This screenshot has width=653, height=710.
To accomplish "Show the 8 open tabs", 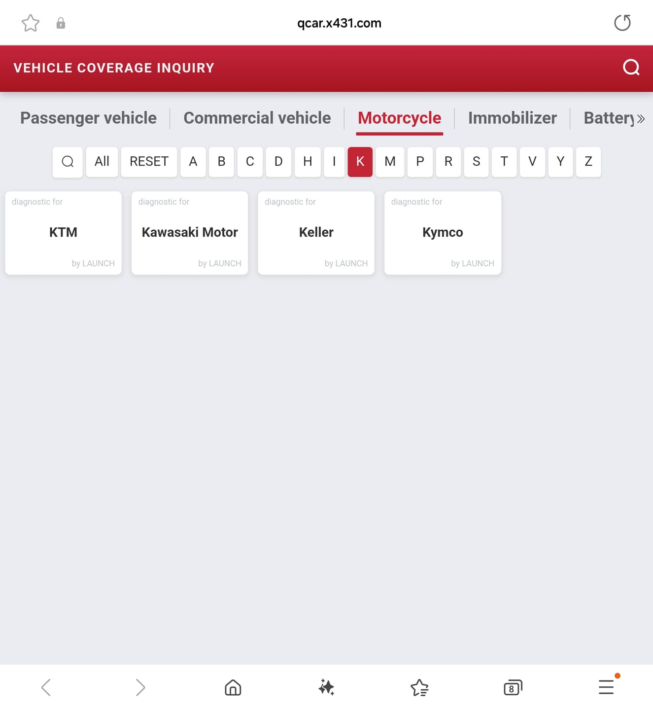I will tap(513, 687).
